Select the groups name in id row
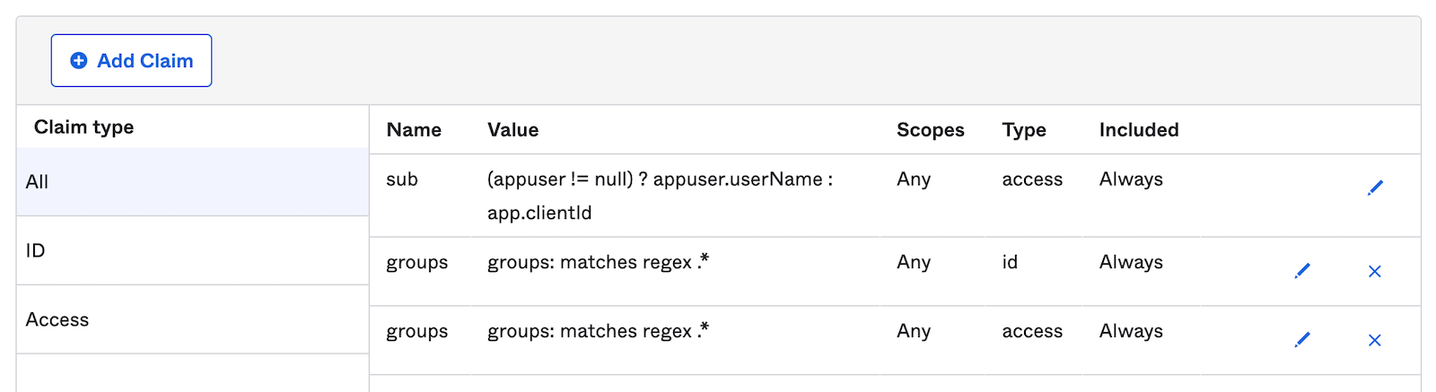This screenshot has width=1436, height=392. pyautogui.click(x=416, y=262)
